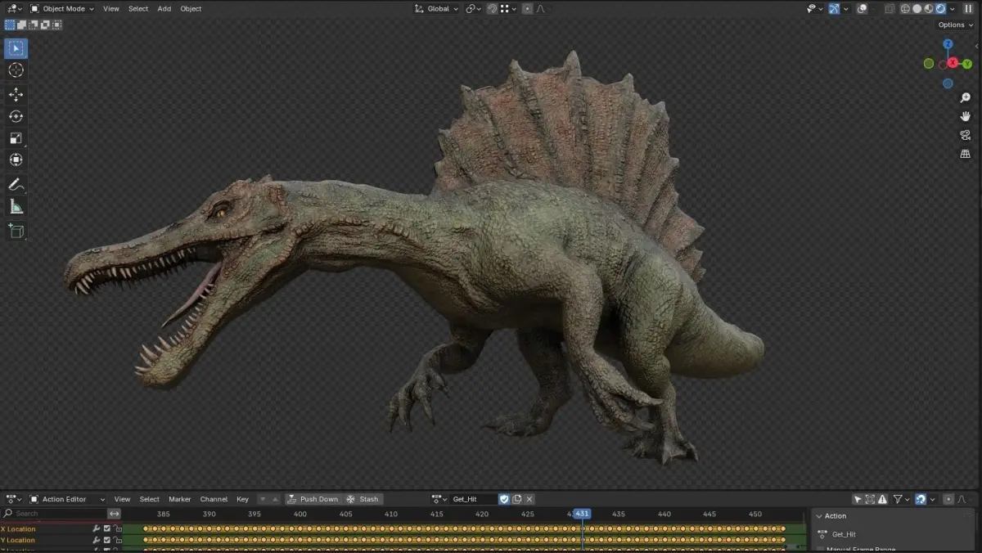The width and height of the screenshot is (982, 553).
Task: Choose the Rotate tool
Action: point(16,116)
